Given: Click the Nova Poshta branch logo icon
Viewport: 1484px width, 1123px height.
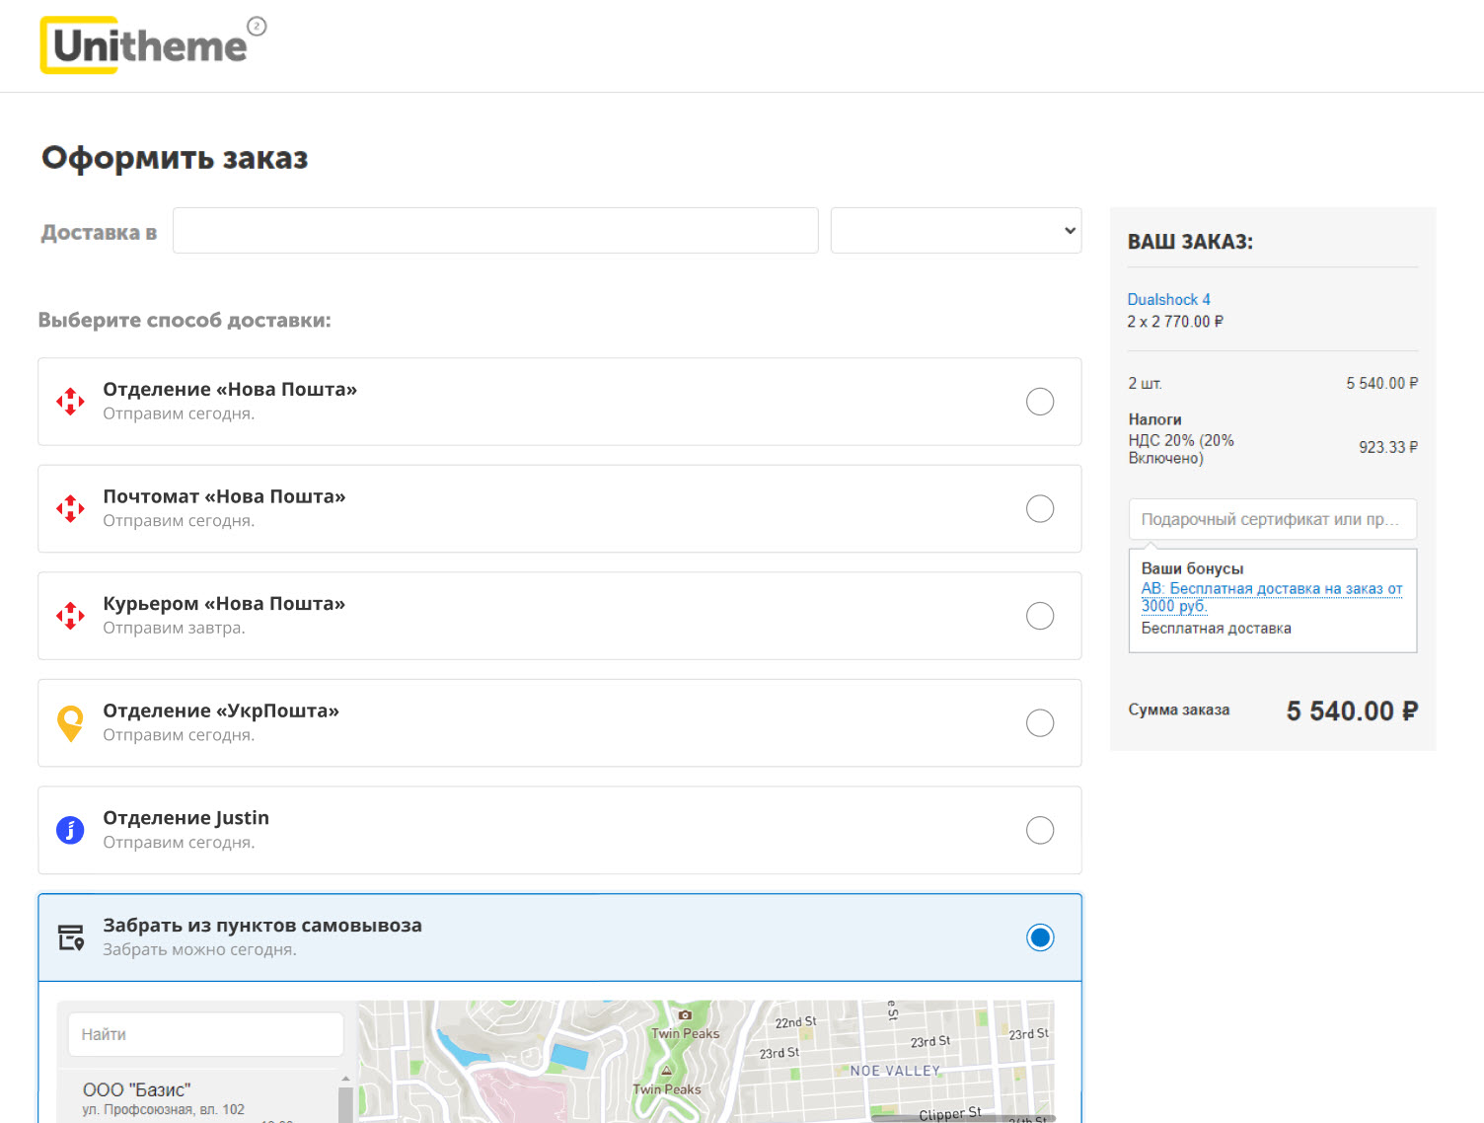Looking at the screenshot, I should pos(70,402).
